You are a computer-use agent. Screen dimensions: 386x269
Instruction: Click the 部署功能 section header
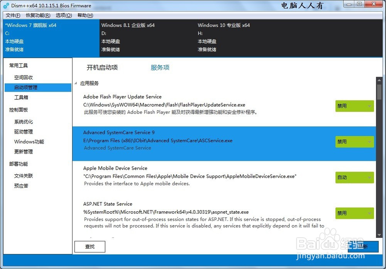[19, 164]
